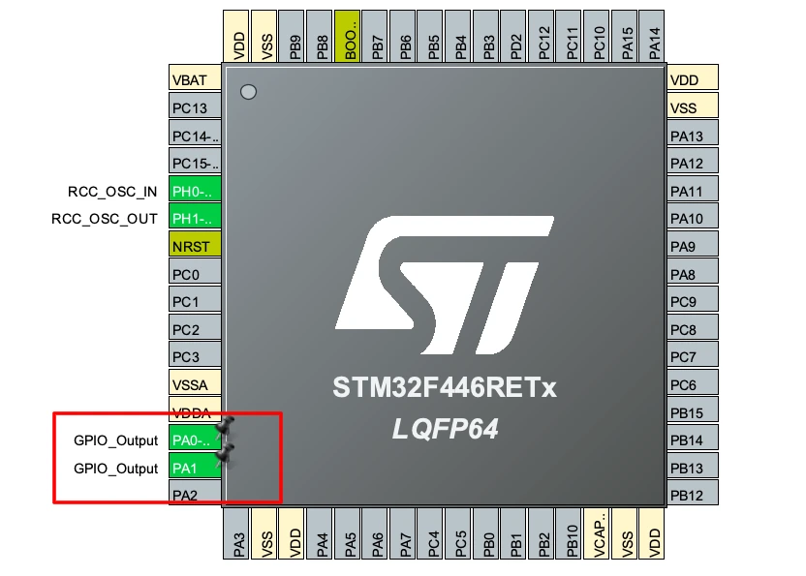The width and height of the screenshot is (806, 576).
Task: Select pin PC4
Action: pos(431,533)
